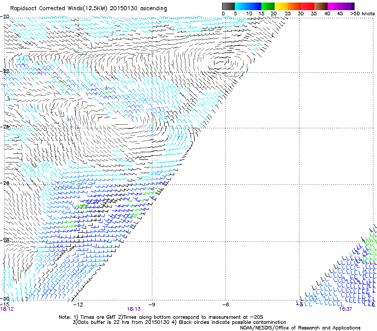Screen dimensions: 377x331
Task: Click the dark purple >50 knots legend swatch
Action: pos(353,6)
